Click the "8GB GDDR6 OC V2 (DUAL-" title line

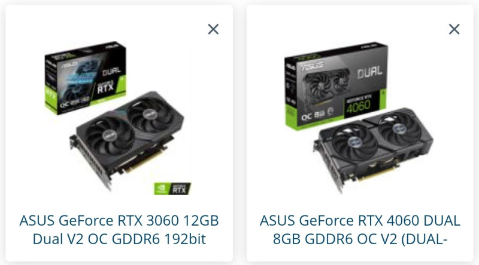click(360, 239)
